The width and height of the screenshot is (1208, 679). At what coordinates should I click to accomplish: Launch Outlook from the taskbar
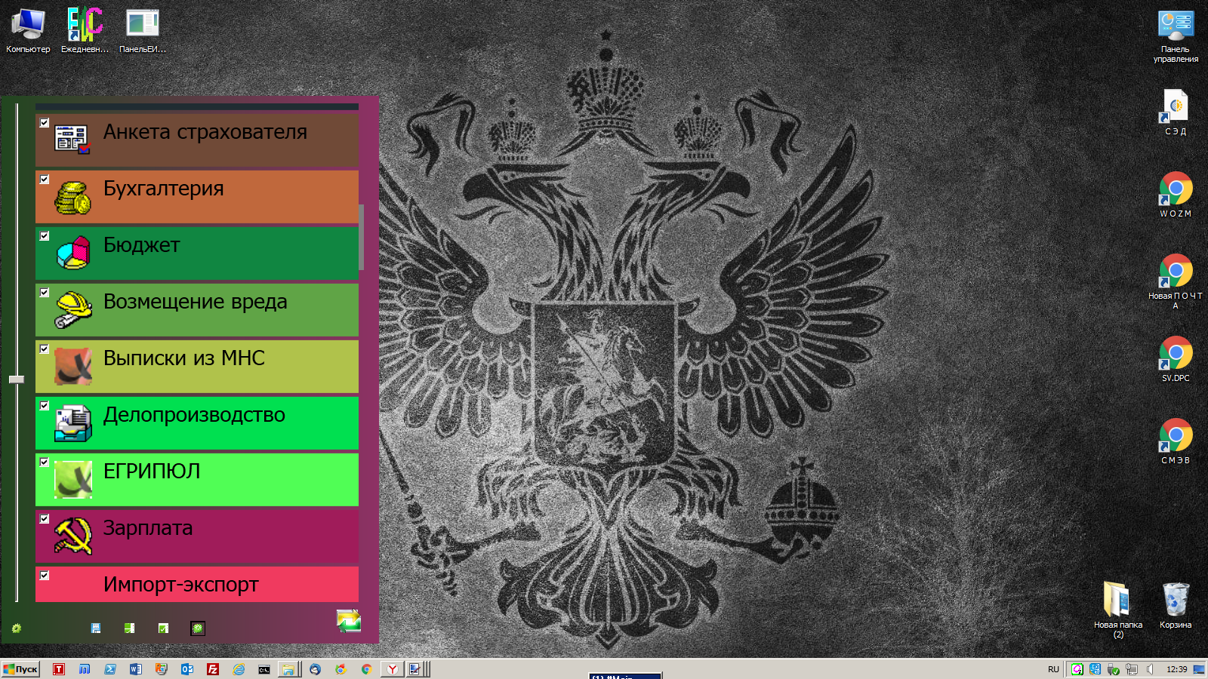click(187, 669)
